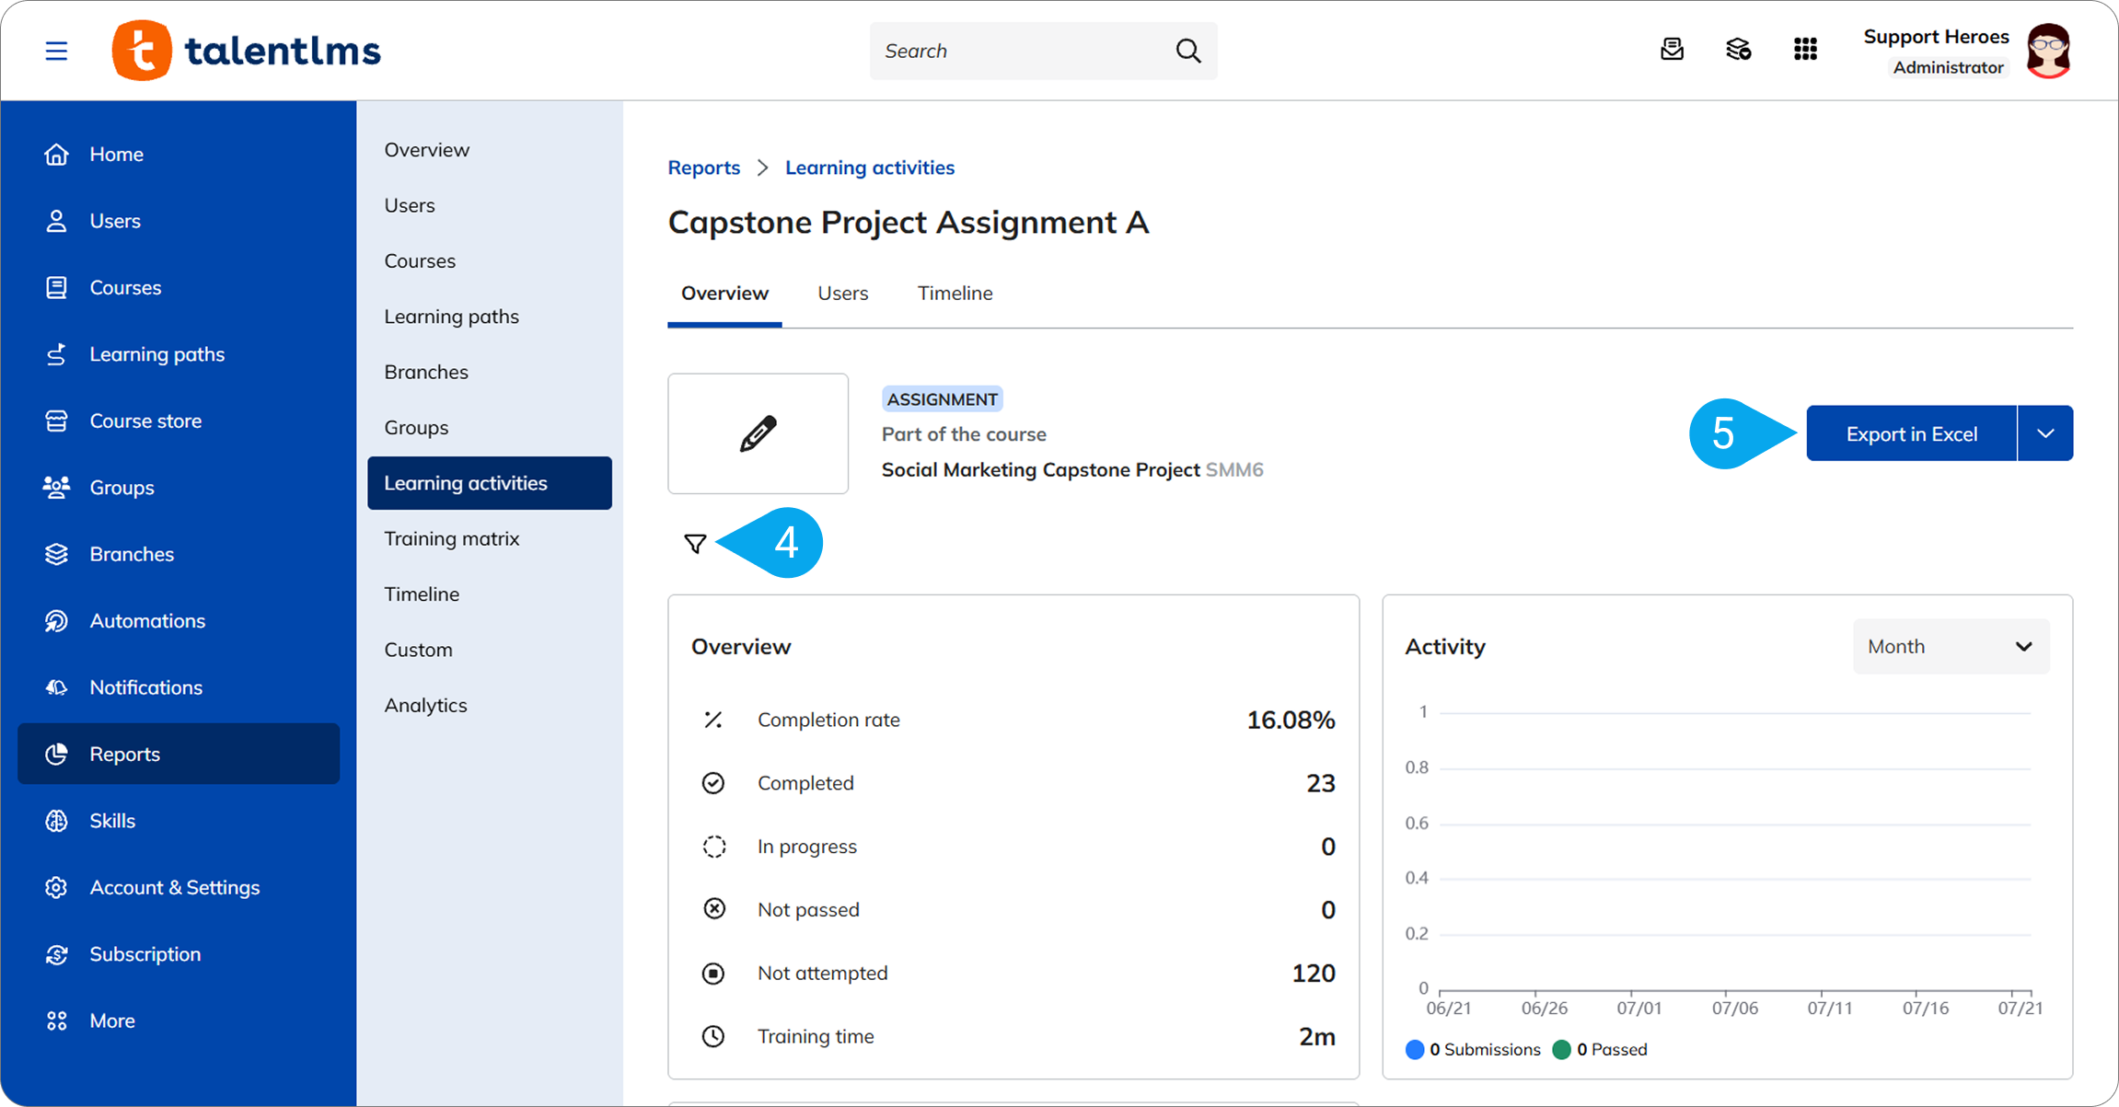
Task: Click the Subscription icon
Action: click(56, 954)
